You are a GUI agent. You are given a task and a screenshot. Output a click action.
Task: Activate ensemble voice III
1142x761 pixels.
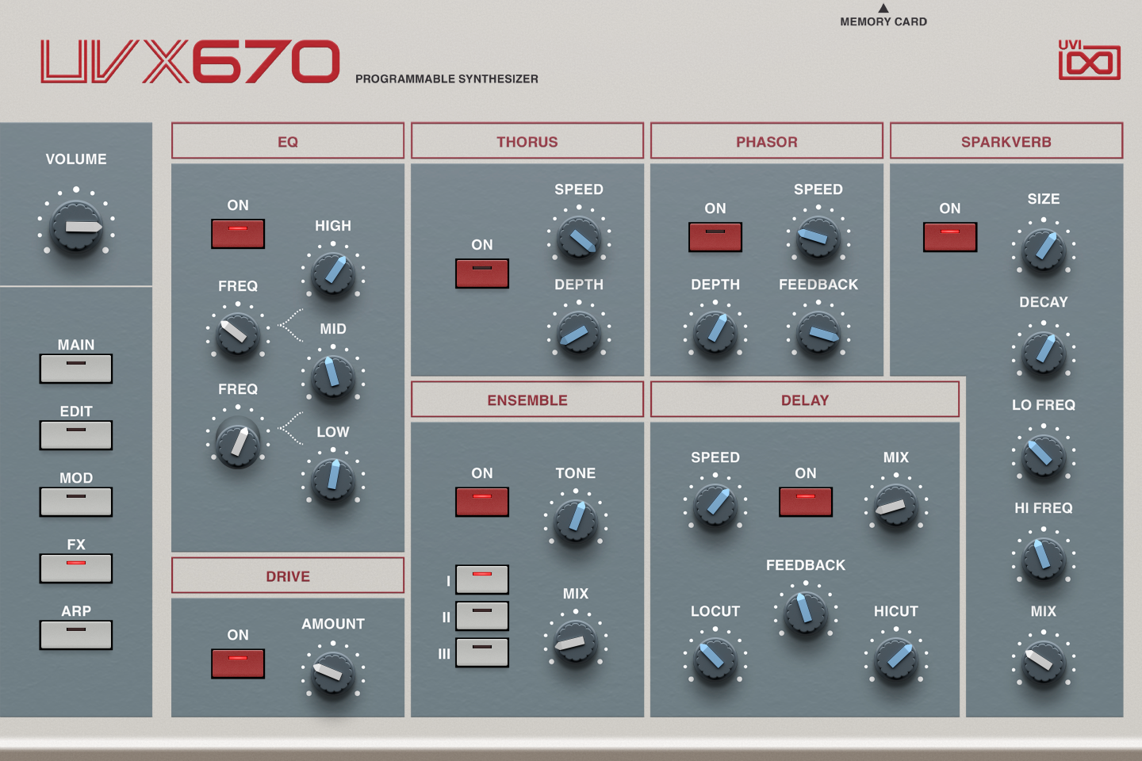coord(481,651)
